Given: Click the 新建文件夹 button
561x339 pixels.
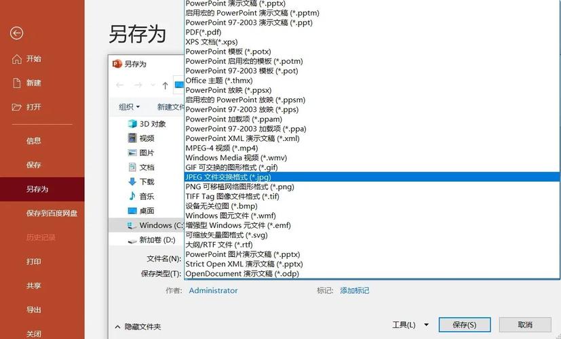Looking at the screenshot, I should 171,107.
